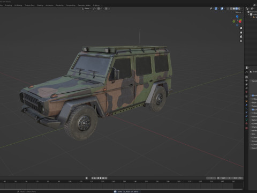Enable the Motion Blur checkbox
This screenshot has height=193, width=257.
pos(253,113)
